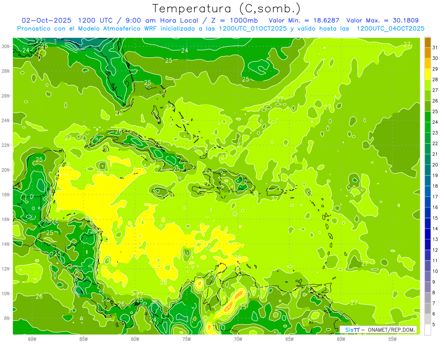Click the ONAMET/REP.DOM. logo box
Image resolution: width=445 pixels, height=344 pixels.
click(378, 330)
